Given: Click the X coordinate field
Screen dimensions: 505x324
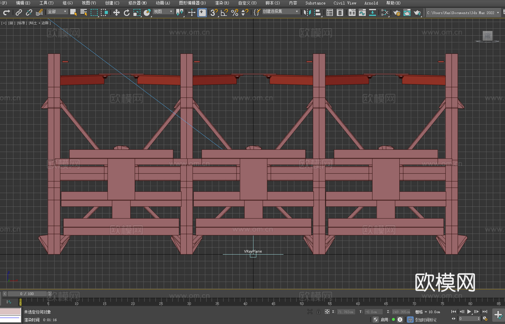Looking at the screenshot, I should (x=346, y=312).
